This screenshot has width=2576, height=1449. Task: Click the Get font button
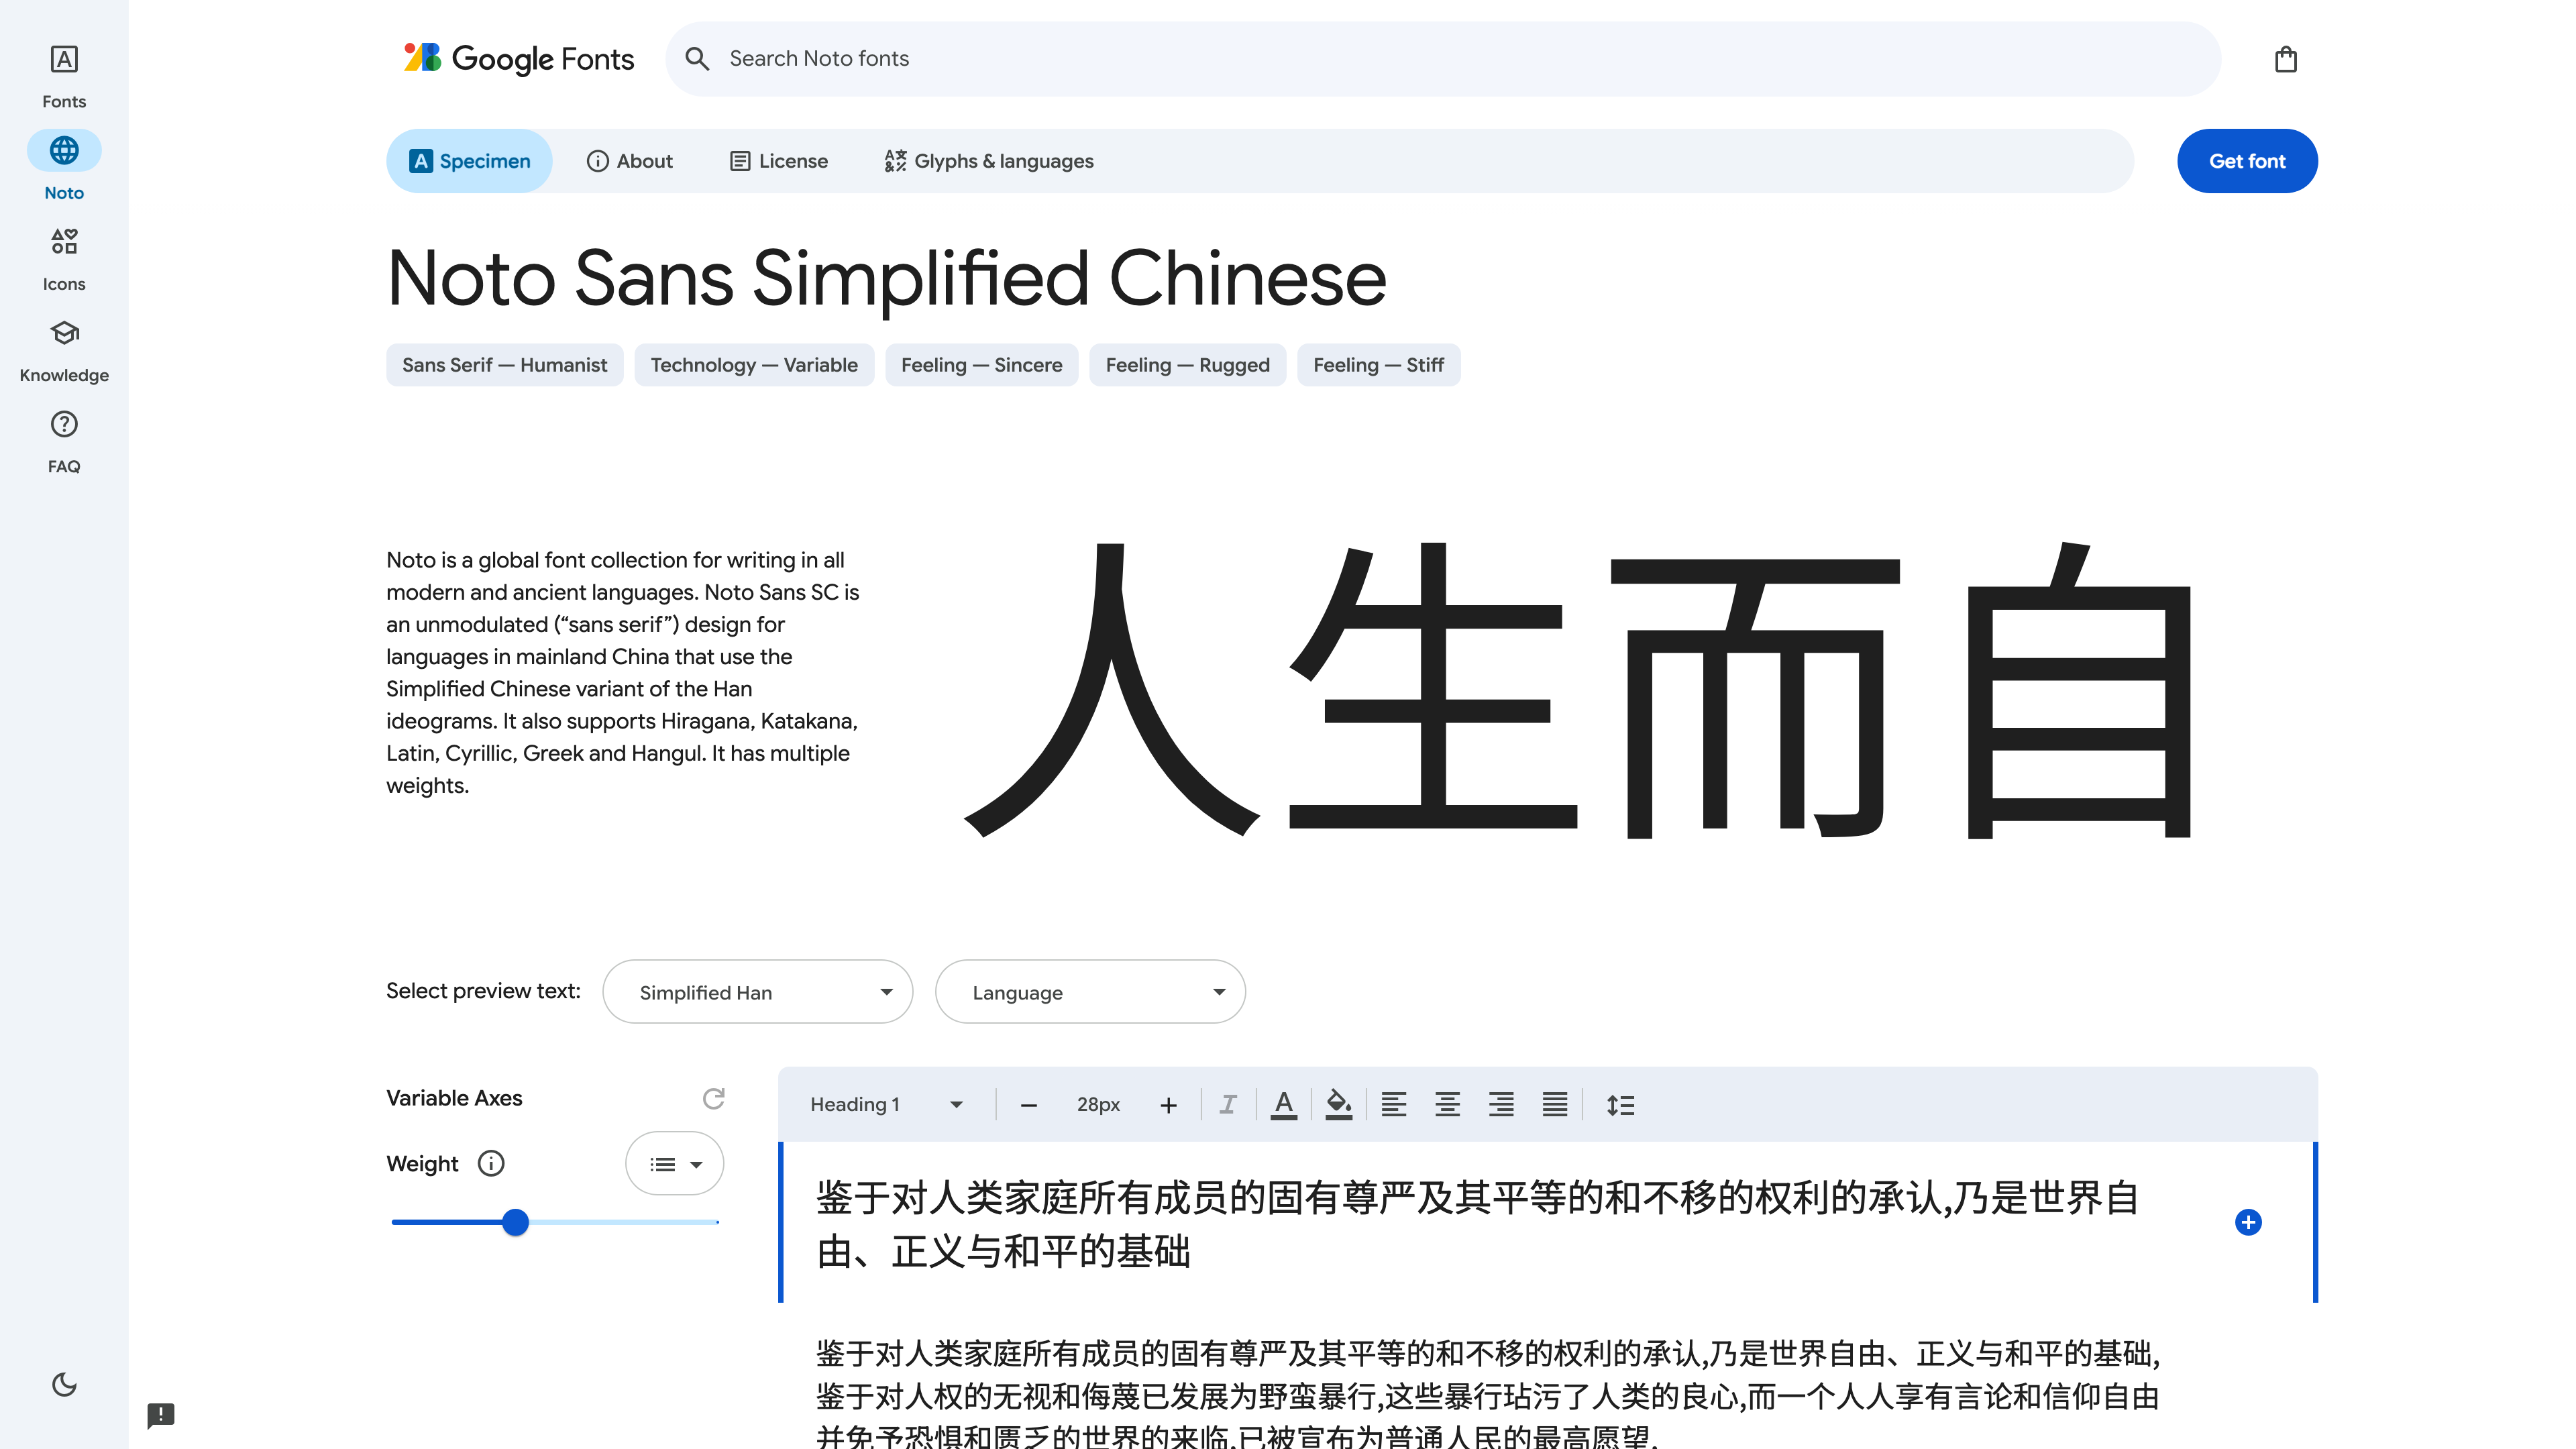[2247, 161]
